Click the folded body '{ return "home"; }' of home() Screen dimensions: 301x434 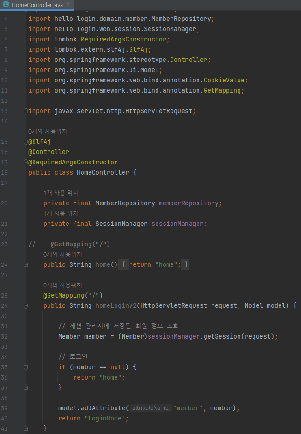tap(153, 264)
